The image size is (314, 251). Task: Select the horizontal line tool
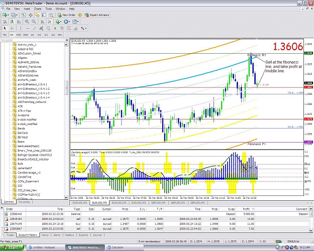pyautogui.click(x=28, y=29)
